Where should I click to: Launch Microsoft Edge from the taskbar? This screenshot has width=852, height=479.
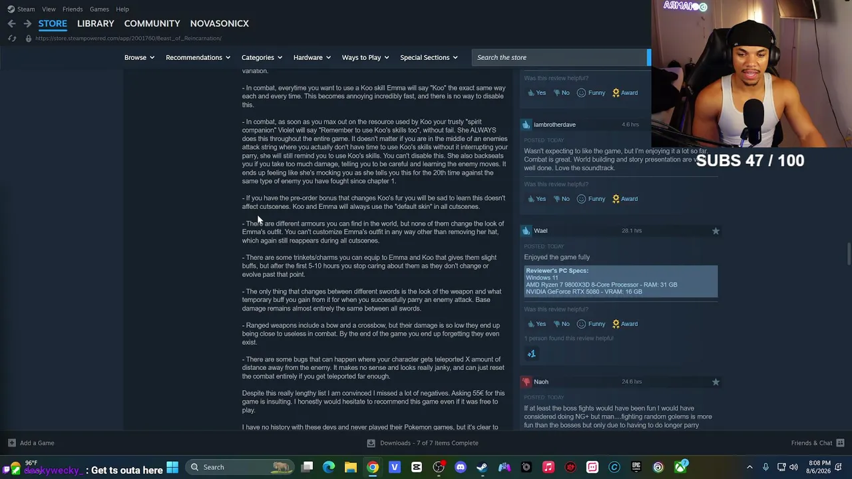click(x=329, y=467)
